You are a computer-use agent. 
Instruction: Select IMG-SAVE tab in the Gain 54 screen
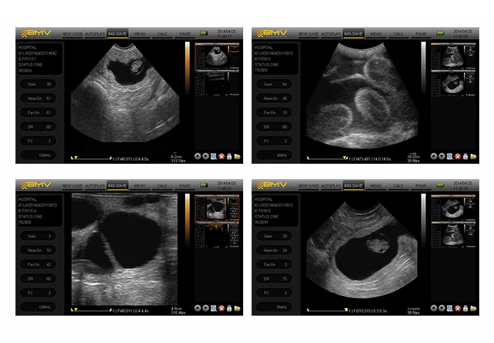tap(353, 34)
